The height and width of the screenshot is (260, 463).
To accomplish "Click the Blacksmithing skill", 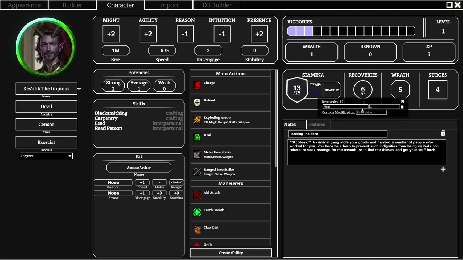I will (x=111, y=113).
